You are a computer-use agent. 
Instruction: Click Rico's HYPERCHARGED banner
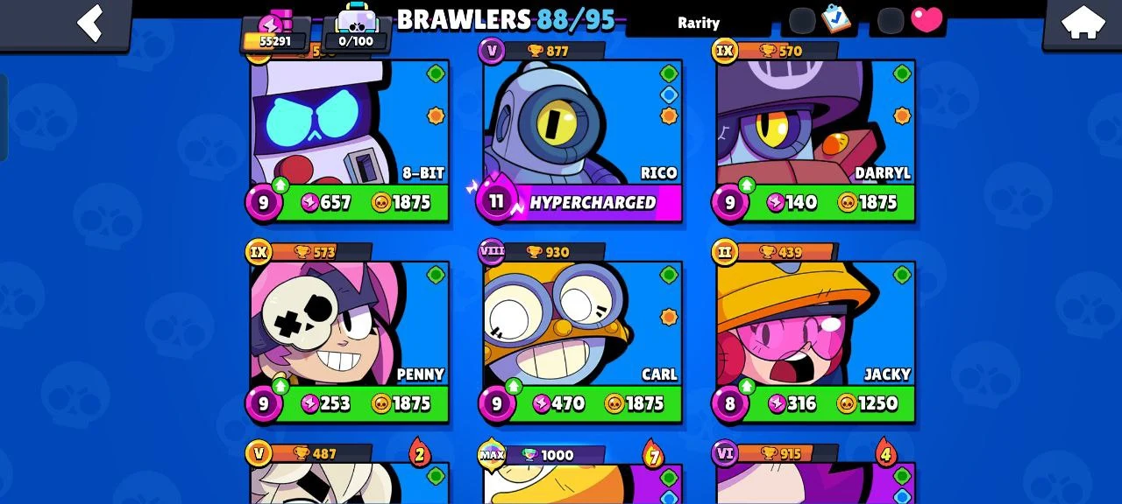(593, 203)
